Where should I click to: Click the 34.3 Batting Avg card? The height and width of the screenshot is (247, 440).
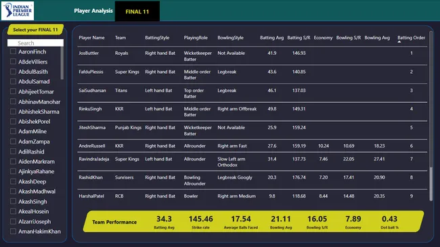(x=164, y=222)
